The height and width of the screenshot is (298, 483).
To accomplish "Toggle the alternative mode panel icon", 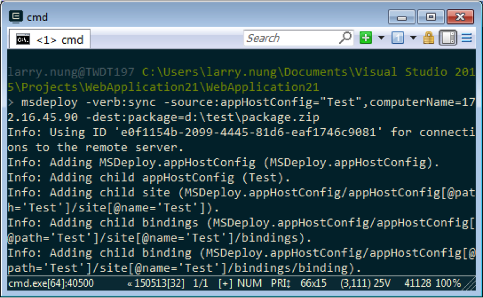I will 448,38.
